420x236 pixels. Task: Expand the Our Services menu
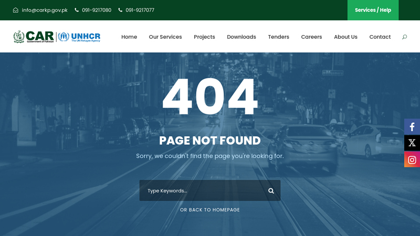click(165, 37)
